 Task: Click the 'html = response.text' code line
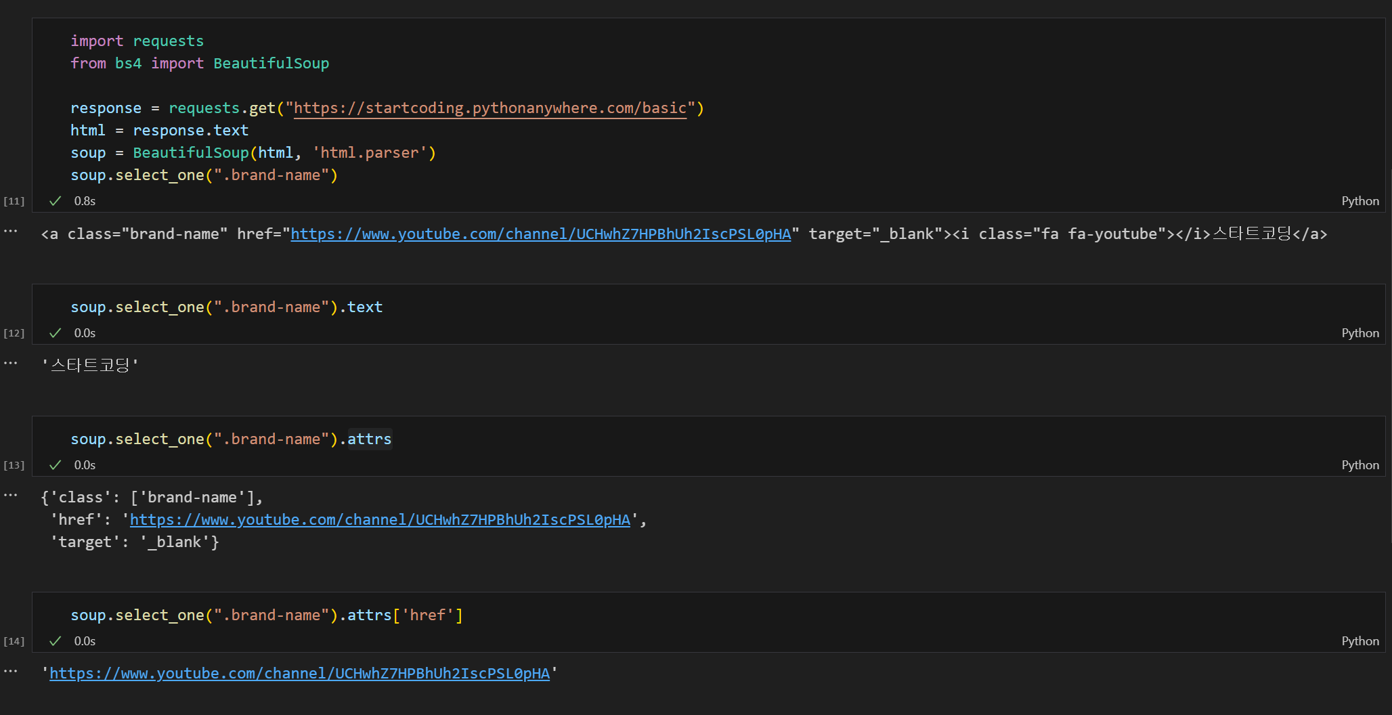(x=159, y=131)
